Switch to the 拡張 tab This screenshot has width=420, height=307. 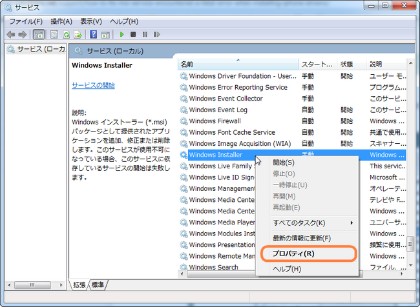pos(79,285)
